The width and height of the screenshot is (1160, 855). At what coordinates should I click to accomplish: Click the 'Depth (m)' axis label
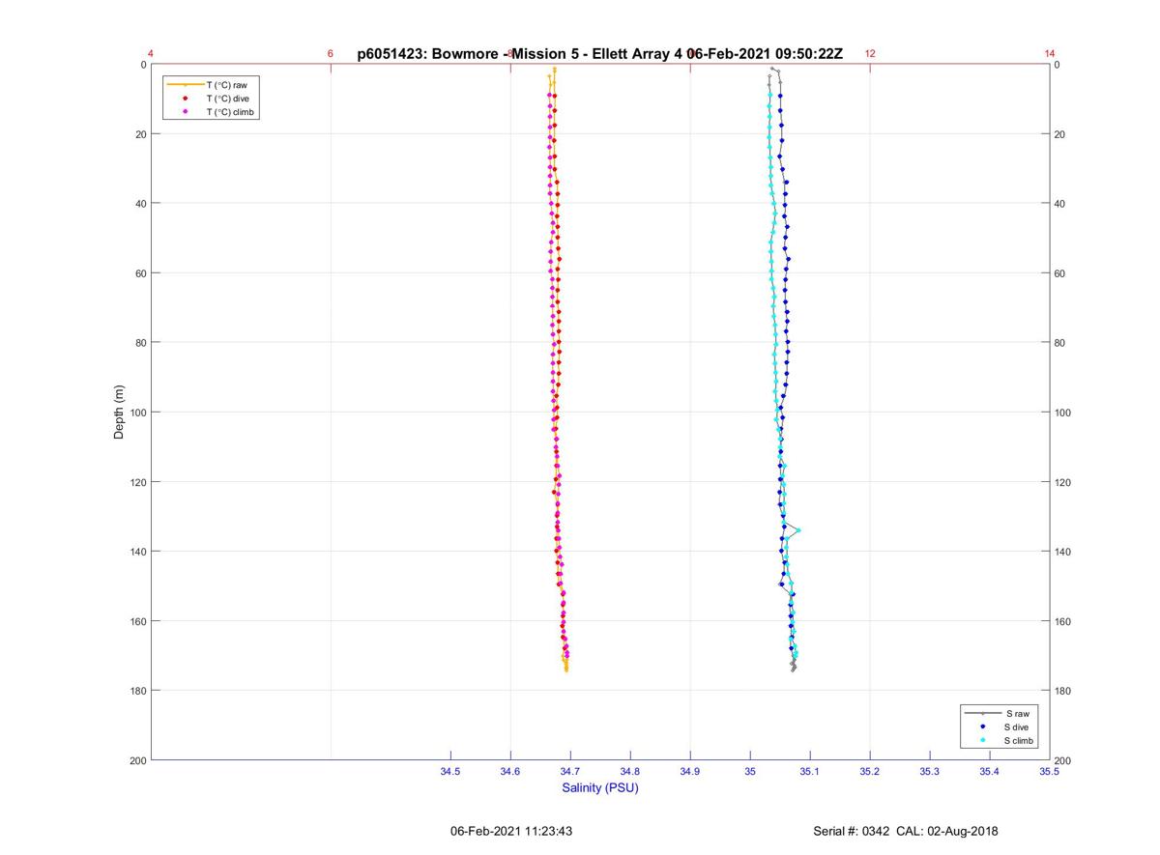click(x=119, y=412)
